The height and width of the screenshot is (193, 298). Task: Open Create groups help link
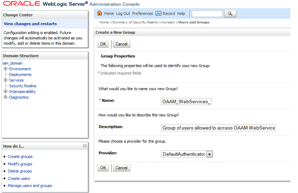coord(20,157)
